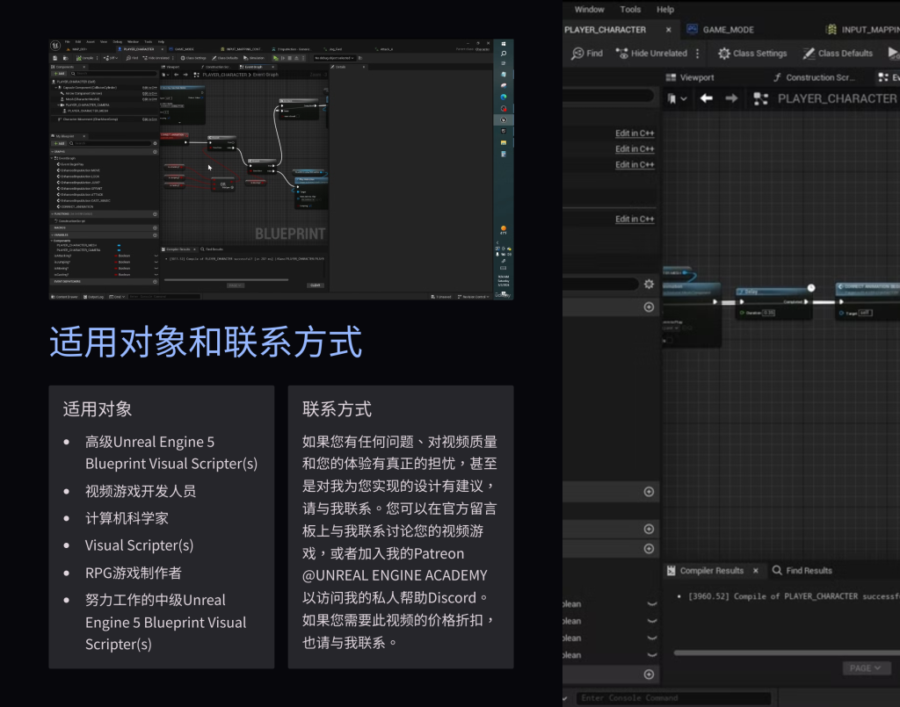900x707 pixels.
Task: Click the 联系方式 card heading
Action: pos(337,409)
